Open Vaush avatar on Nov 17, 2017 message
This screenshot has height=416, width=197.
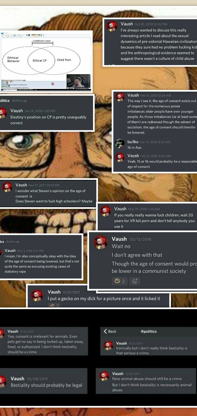pyautogui.click(x=7, y=187)
